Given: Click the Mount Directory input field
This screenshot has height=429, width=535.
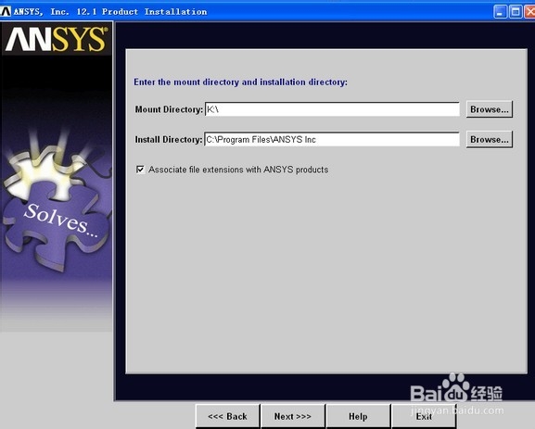Looking at the screenshot, I should click(x=332, y=109).
